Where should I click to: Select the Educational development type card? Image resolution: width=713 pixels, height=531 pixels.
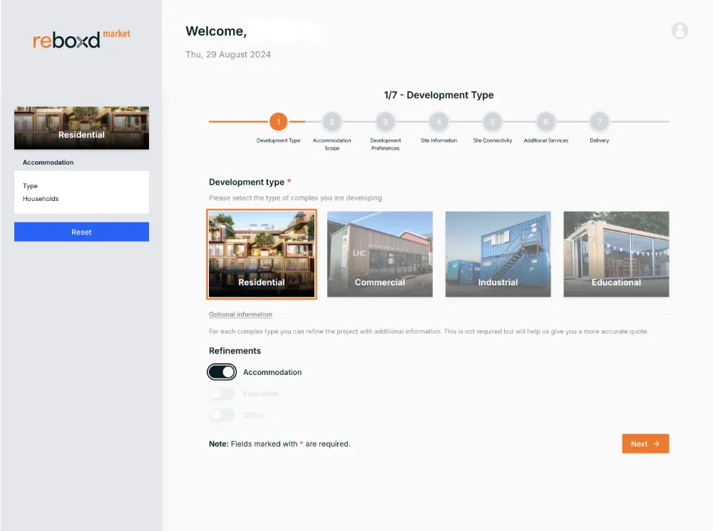coord(616,254)
